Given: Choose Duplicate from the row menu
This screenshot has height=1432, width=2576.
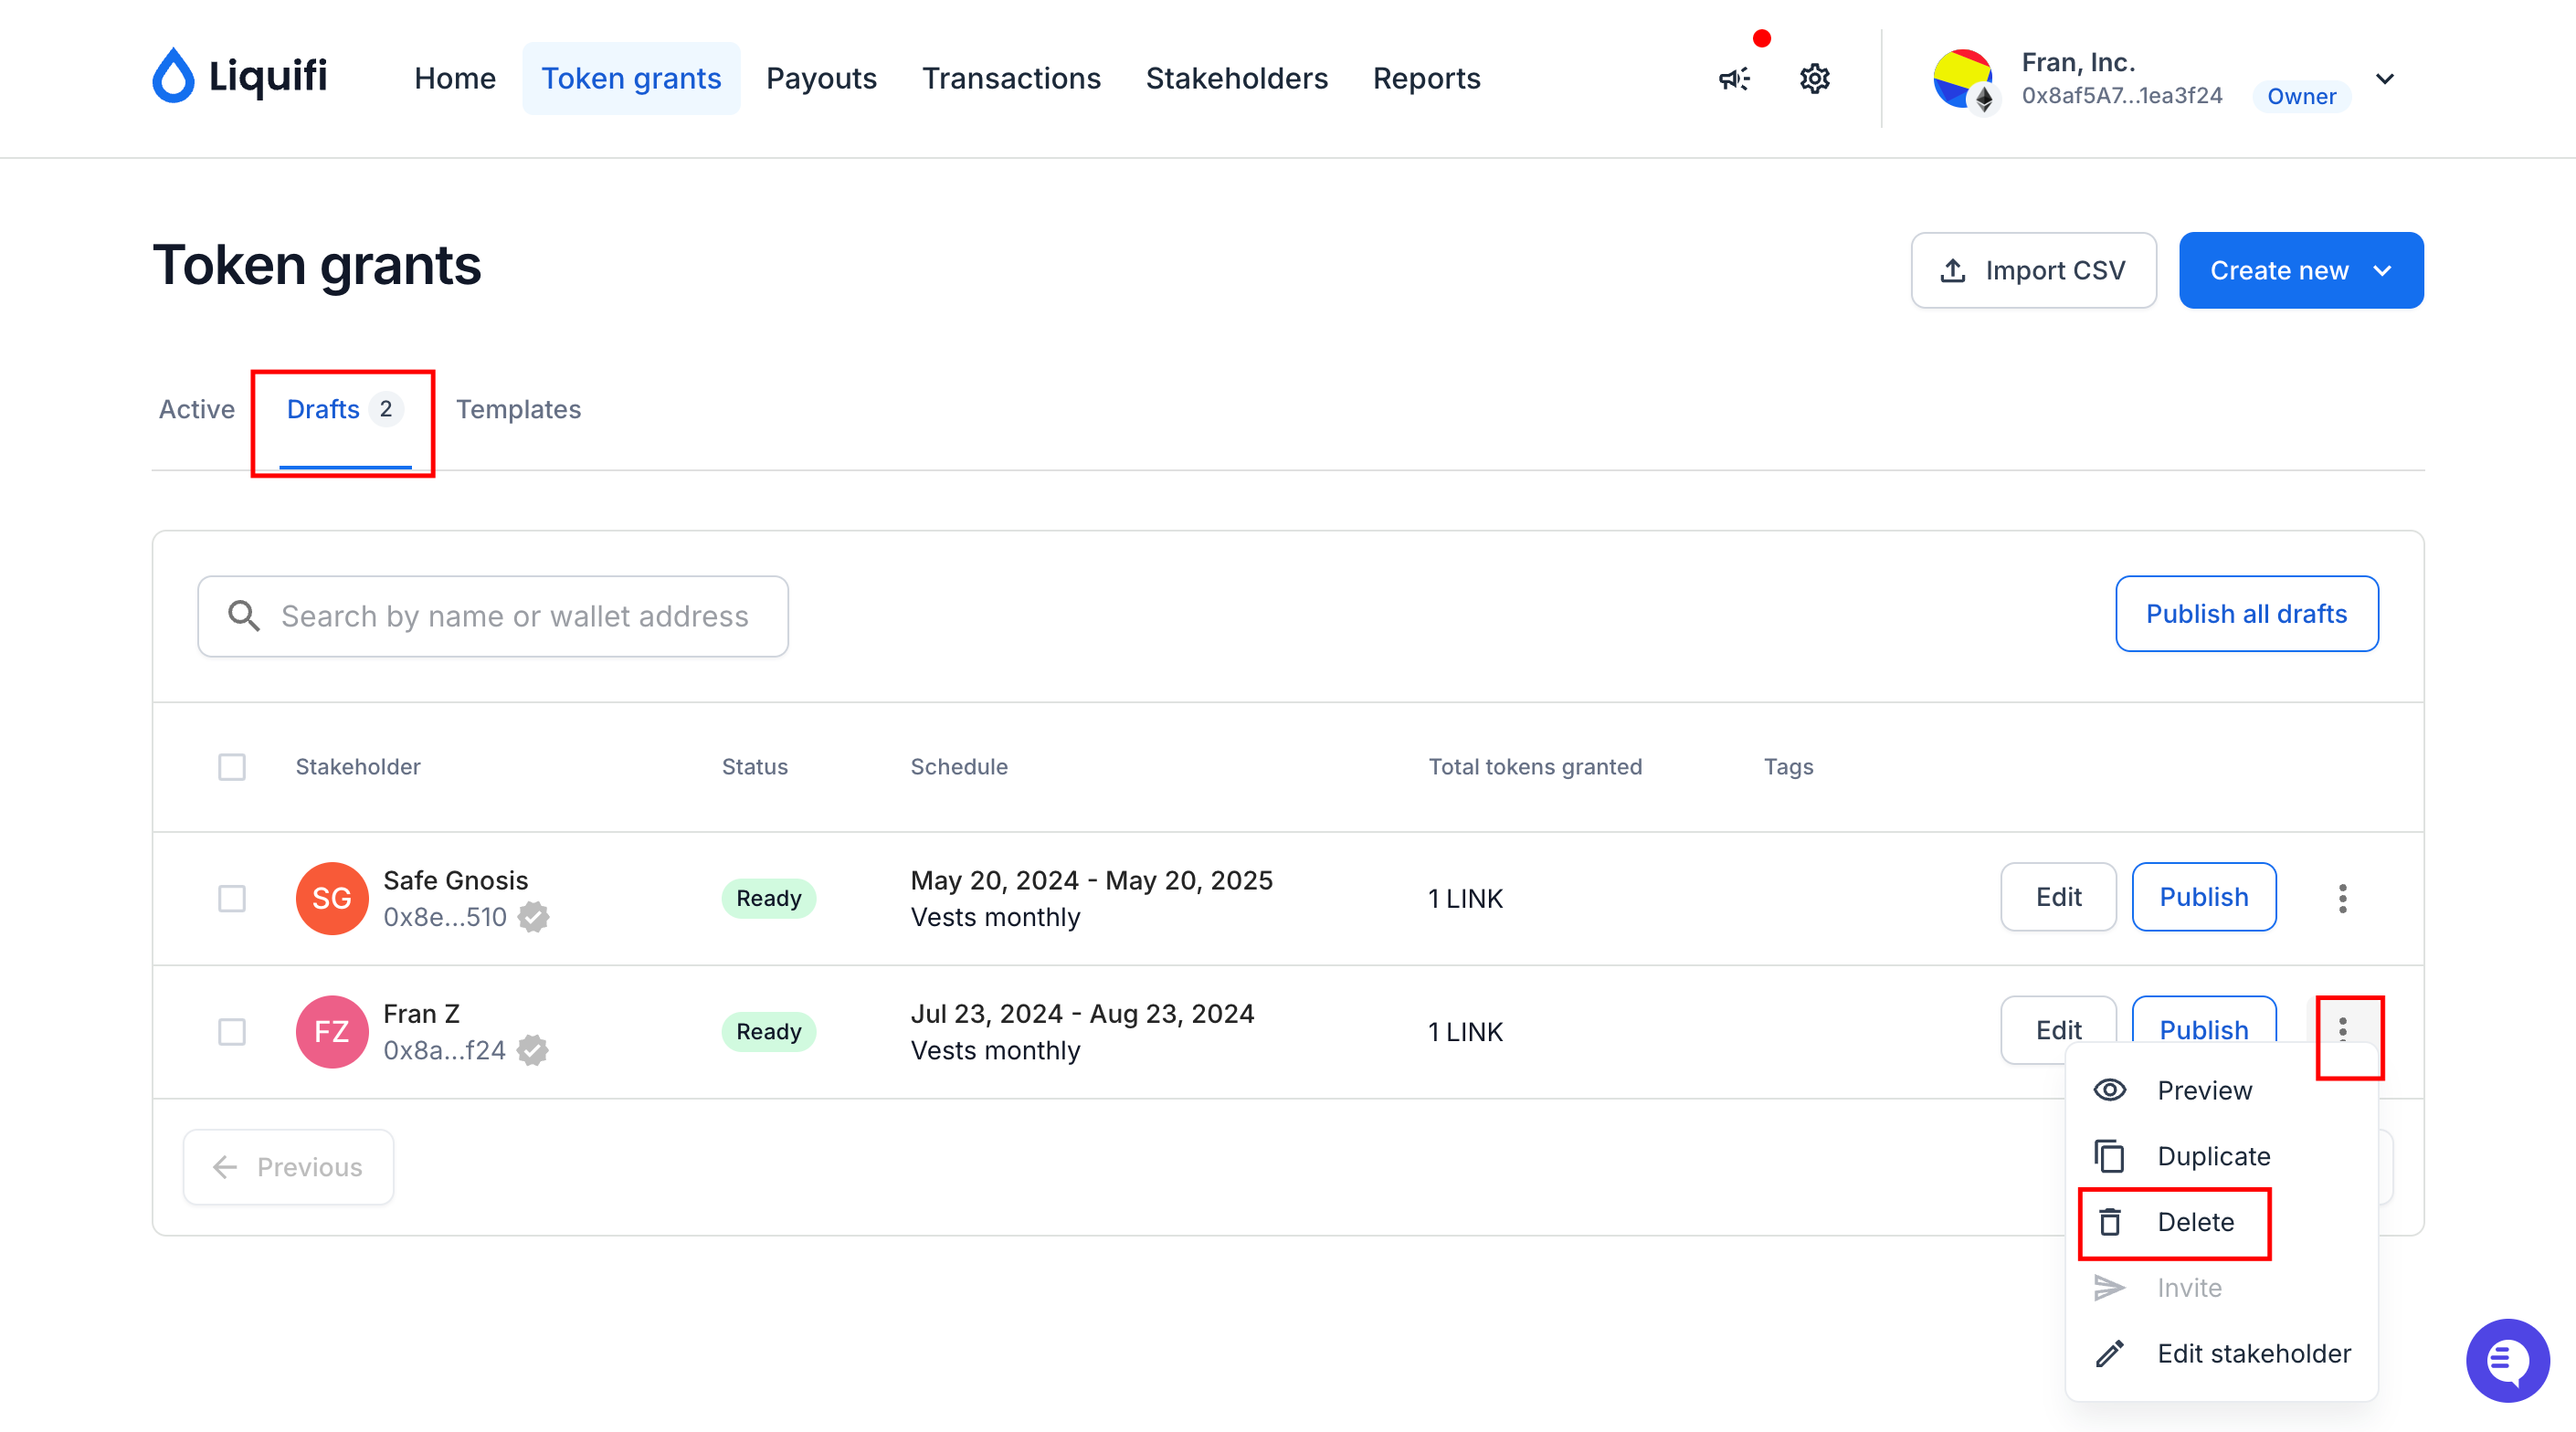Looking at the screenshot, I should 2221,1156.
